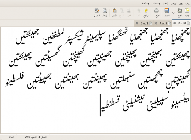Click the greyed Redo (أعد) icon
Viewport: 191px width, 140px height.
138,11
